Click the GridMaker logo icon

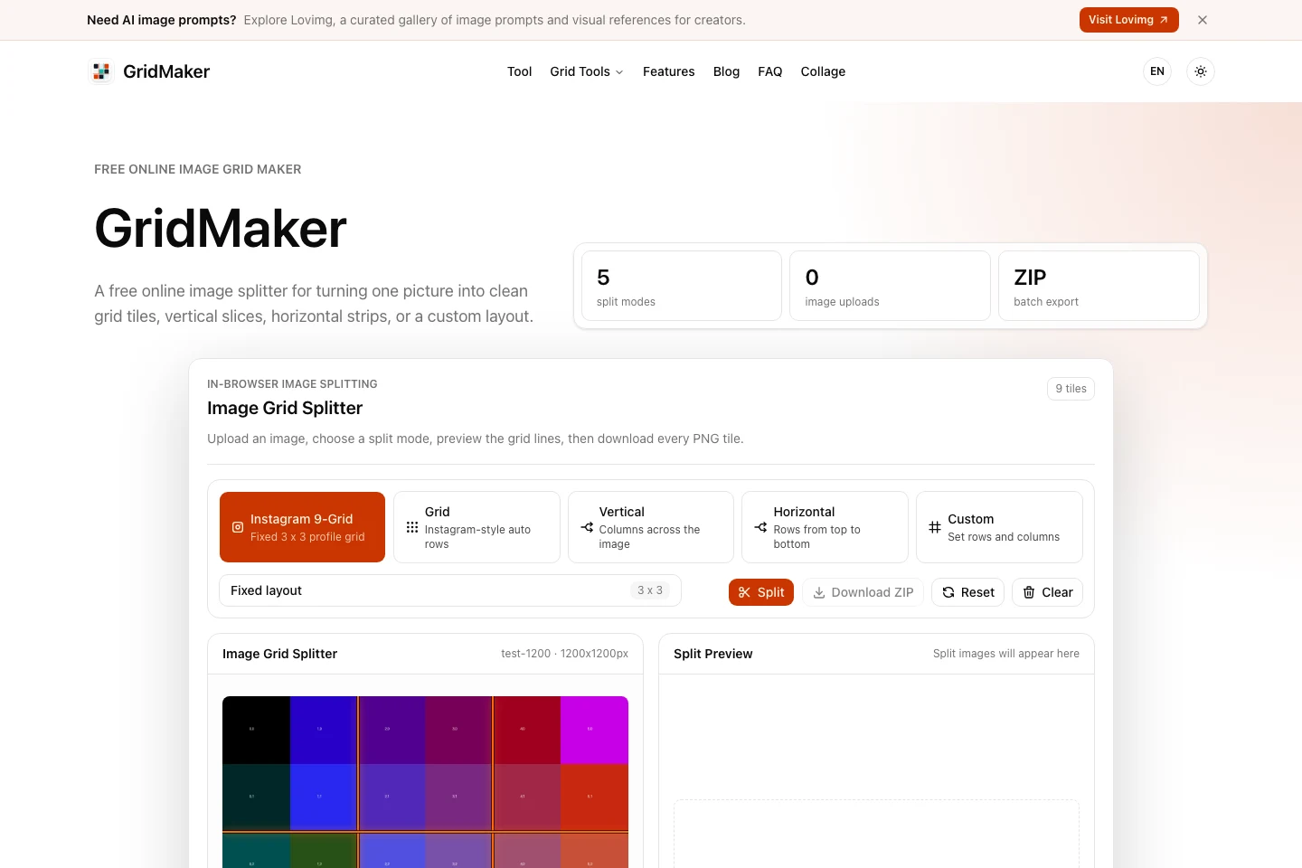101,71
